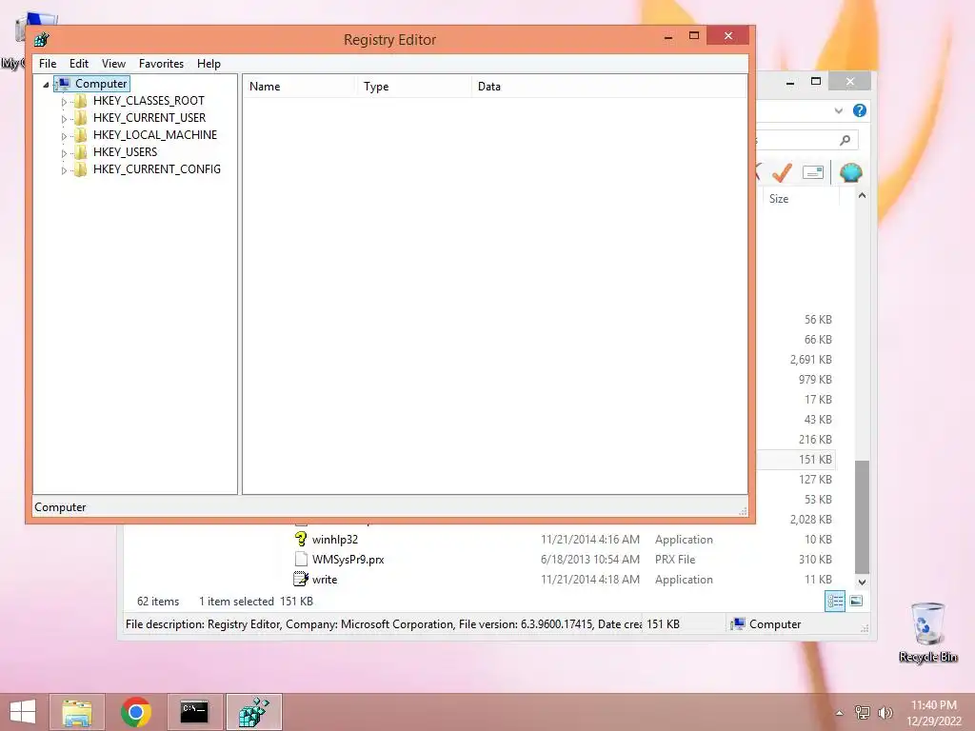
Task: Select the winhlp32 file in Explorer
Action: (x=335, y=540)
